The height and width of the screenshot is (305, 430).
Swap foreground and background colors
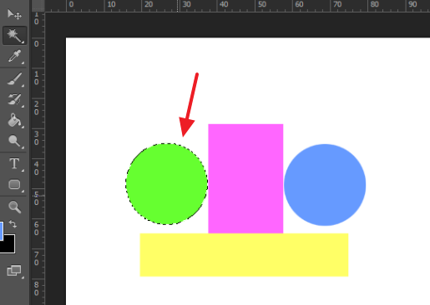(13, 224)
